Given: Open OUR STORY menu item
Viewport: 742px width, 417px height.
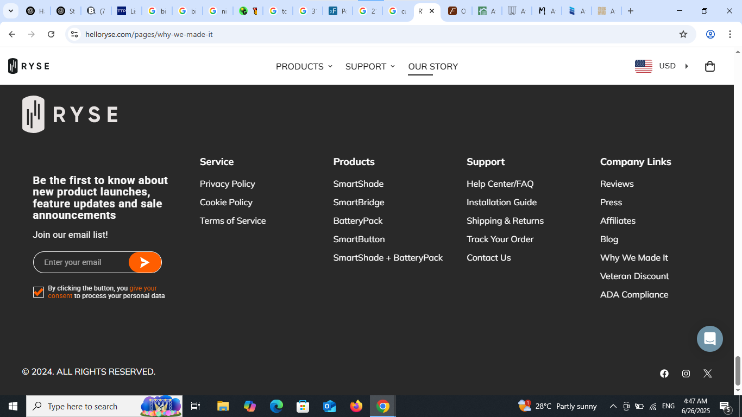Looking at the screenshot, I should coord(433,66).
